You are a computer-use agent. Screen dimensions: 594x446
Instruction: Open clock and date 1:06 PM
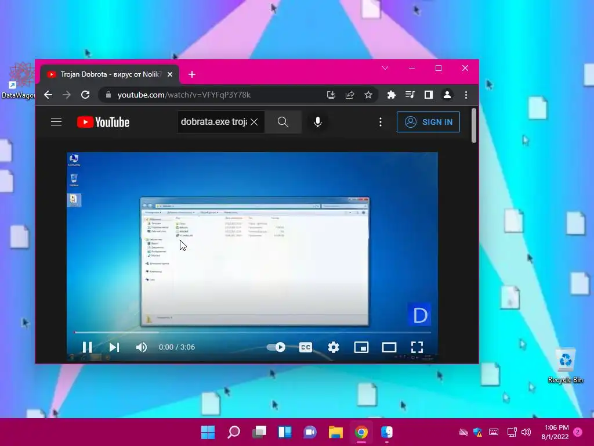[555, 432]
